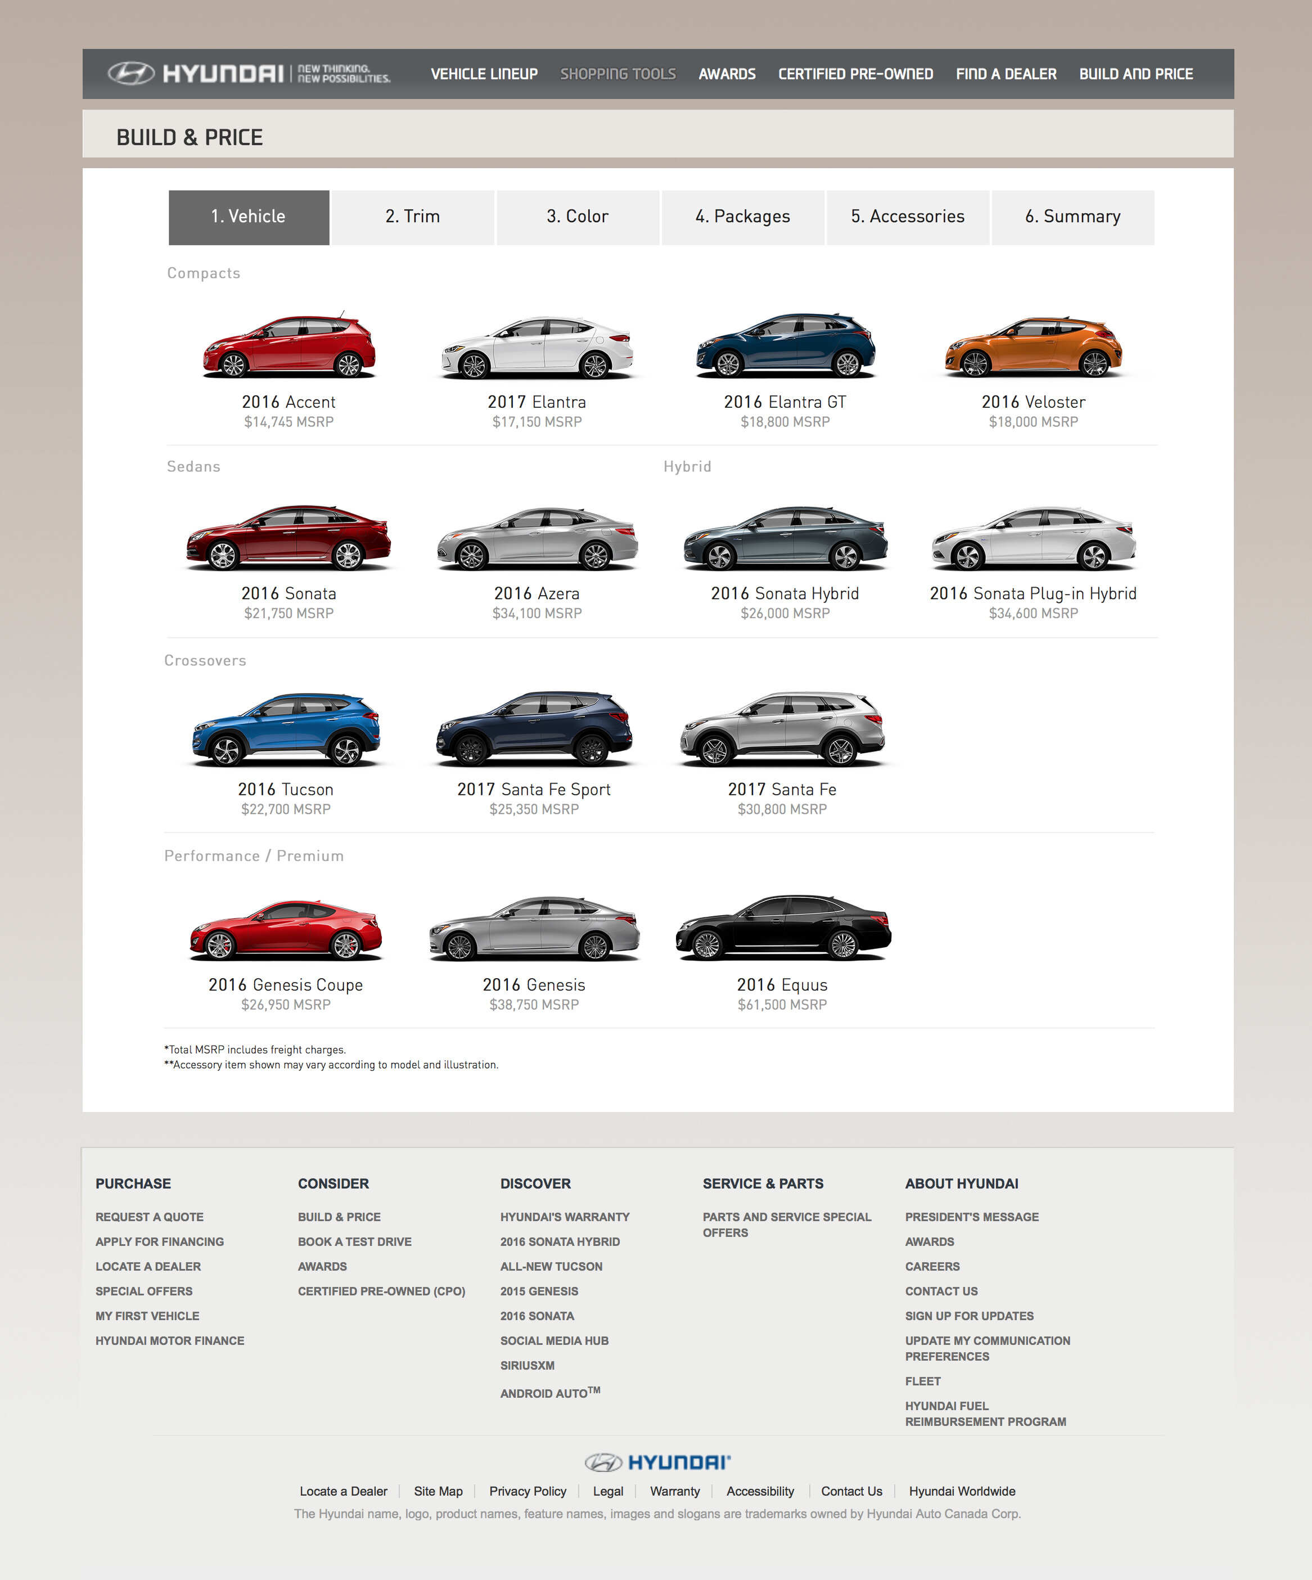The image size is (1312, 1580).
Task: Click the 2017 Santa Fe Sport title
Action: point(533,789)
